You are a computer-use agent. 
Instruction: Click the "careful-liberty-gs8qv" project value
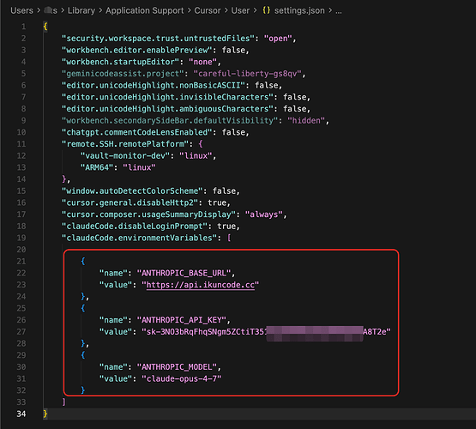click(247, 74)
